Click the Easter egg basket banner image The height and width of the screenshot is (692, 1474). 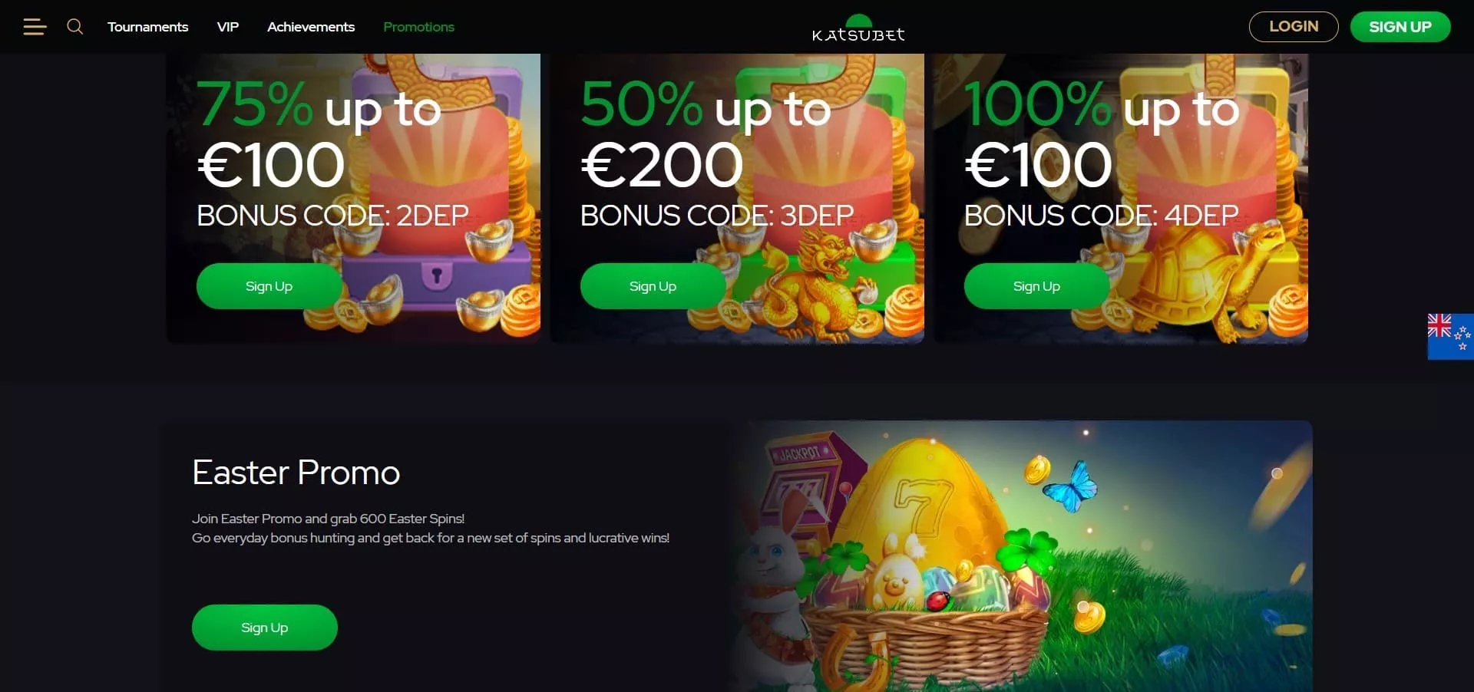point(1021,556)
